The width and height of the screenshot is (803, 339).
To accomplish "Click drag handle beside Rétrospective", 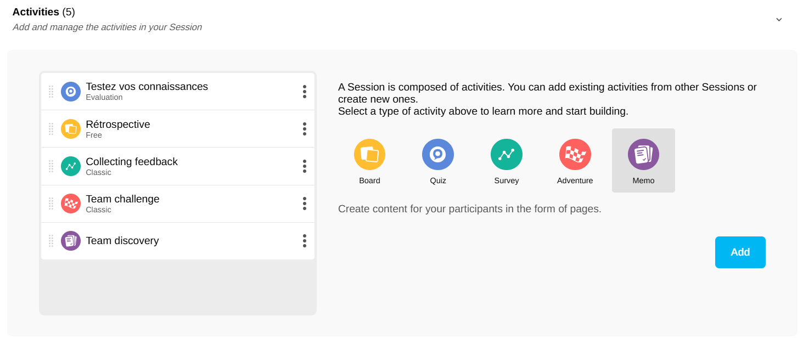I will click(51, 129).
